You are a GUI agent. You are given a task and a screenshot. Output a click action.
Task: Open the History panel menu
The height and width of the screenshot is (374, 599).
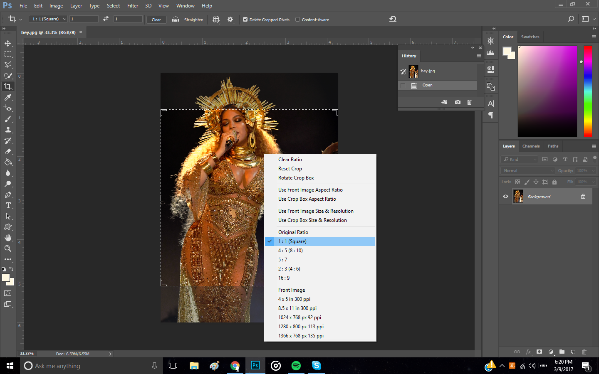coord(479,56)
